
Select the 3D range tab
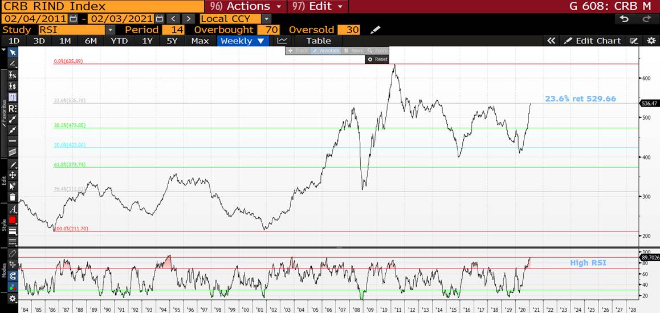pyautogui.click(x=39, y=41)
